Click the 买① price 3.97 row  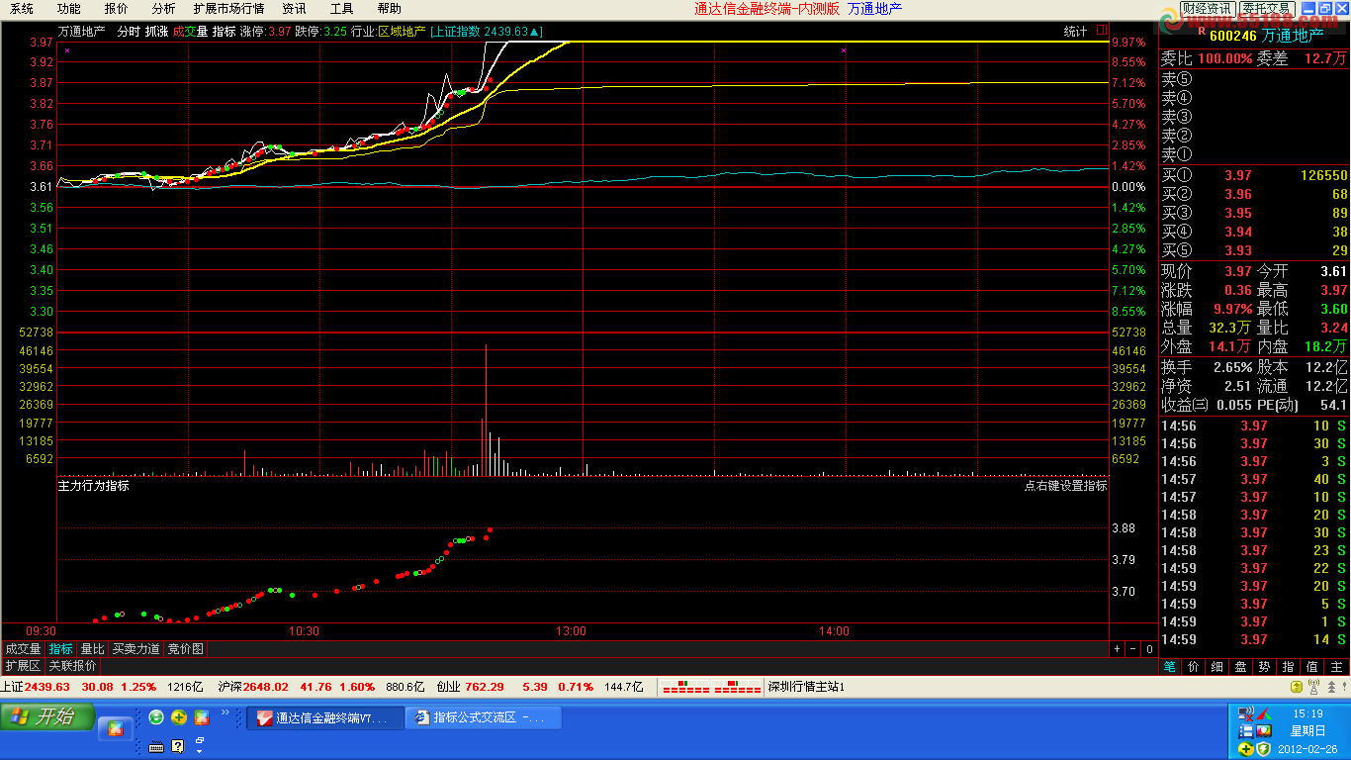click(1254, 175)
